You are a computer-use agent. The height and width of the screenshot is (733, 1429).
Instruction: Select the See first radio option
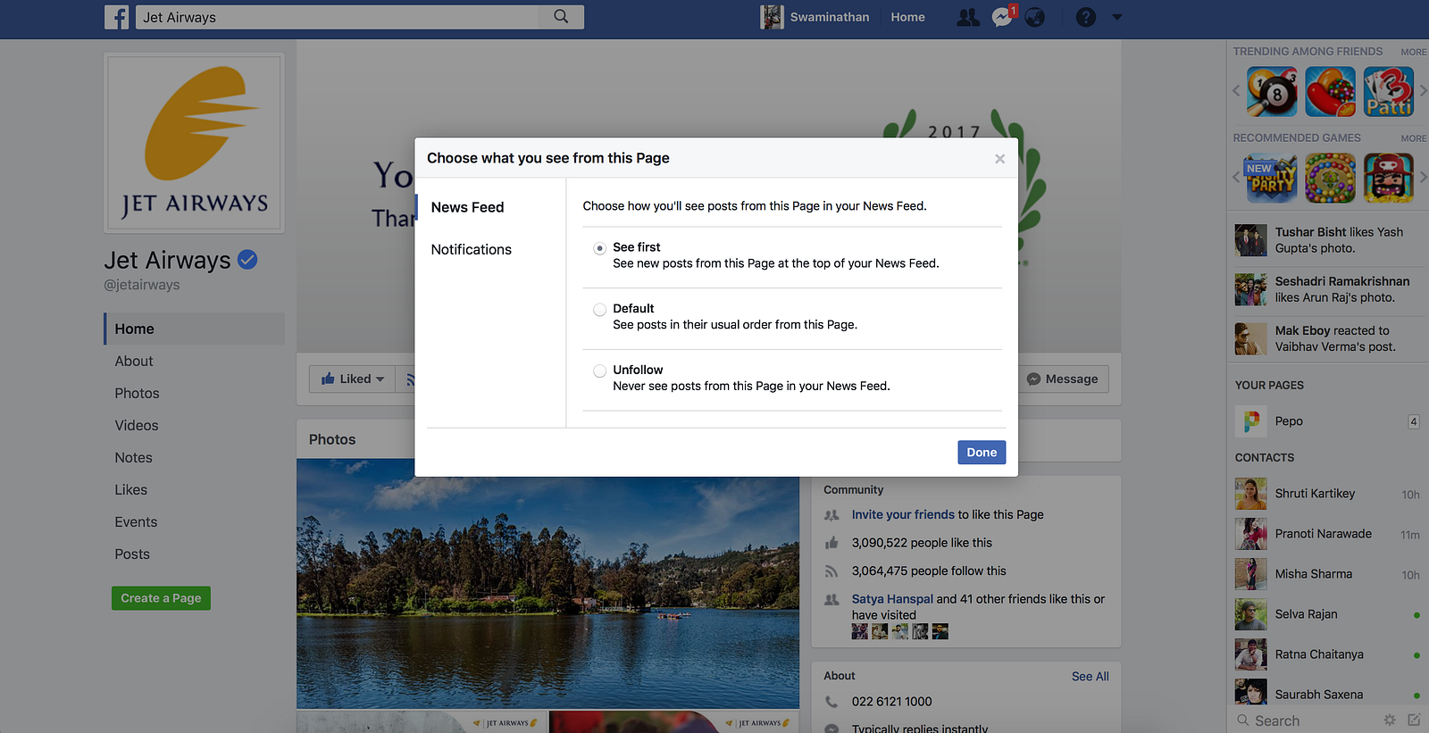(600, 248)
